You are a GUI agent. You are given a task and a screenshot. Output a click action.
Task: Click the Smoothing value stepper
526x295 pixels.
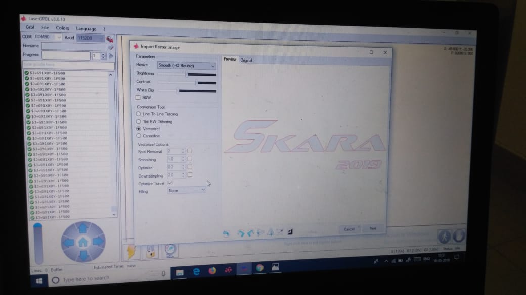pos(183,159)
